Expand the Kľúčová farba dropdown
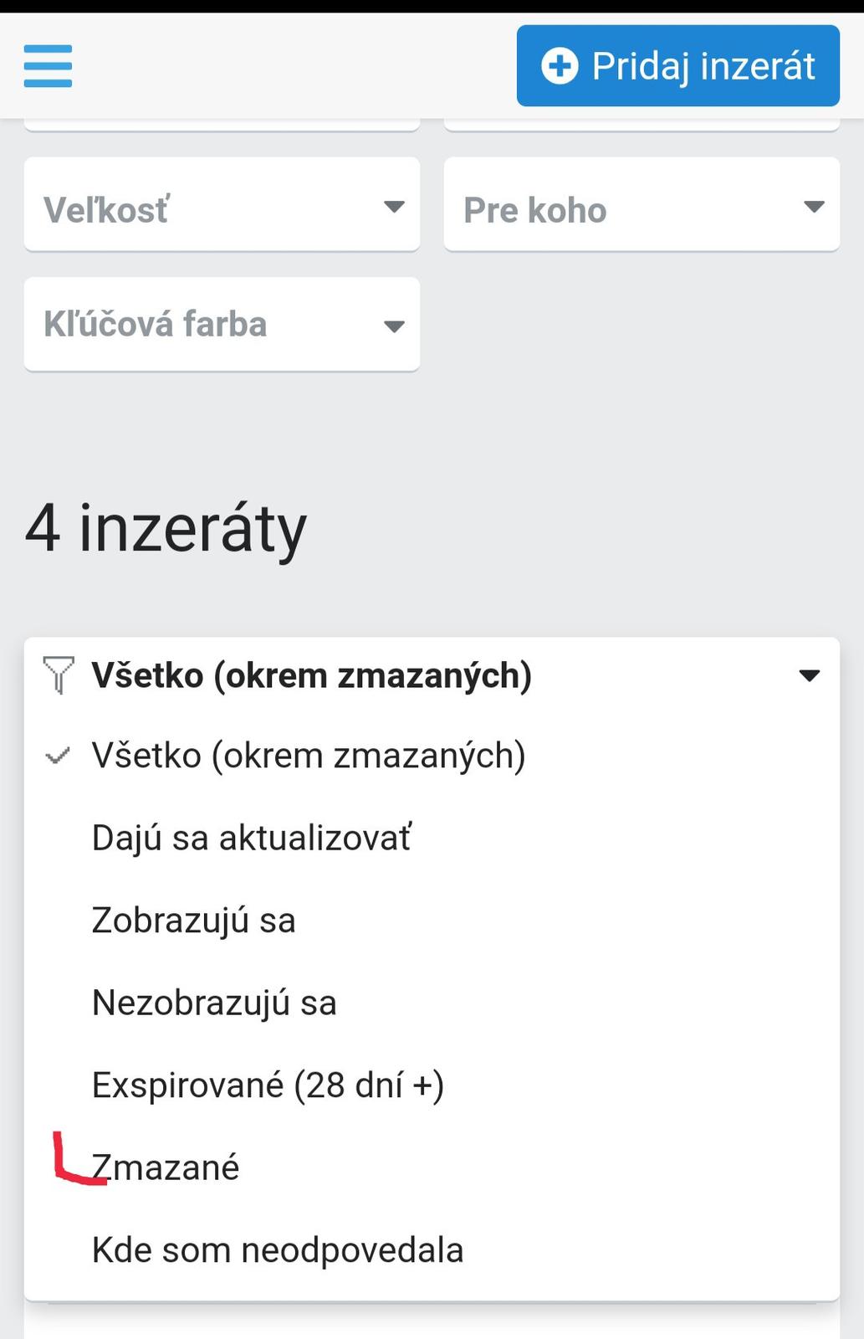This screenshot has height=1339, width=864. point(222,324)
